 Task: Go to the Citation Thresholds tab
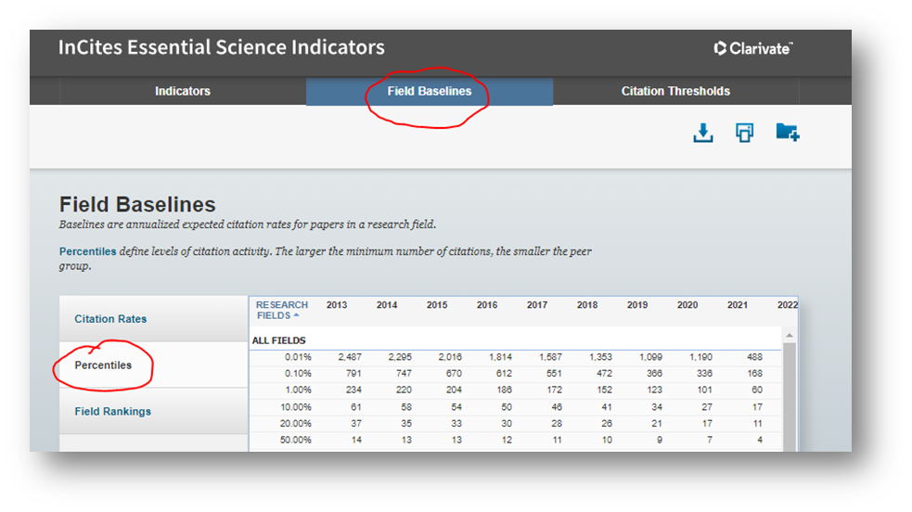pos(675,91)
